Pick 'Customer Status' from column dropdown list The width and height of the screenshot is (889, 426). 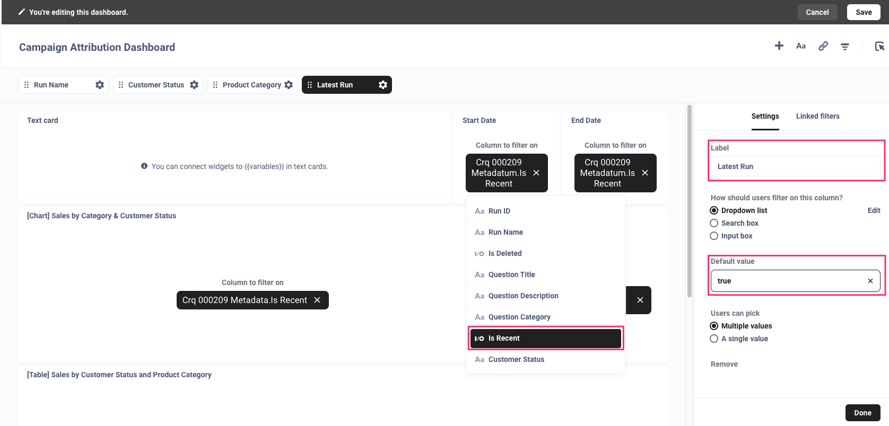(516, 359)
